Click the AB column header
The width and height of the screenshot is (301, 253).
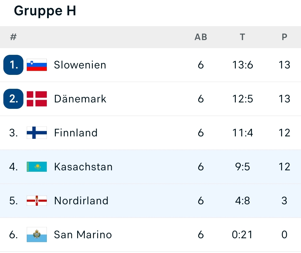click(x=201, y=37)
